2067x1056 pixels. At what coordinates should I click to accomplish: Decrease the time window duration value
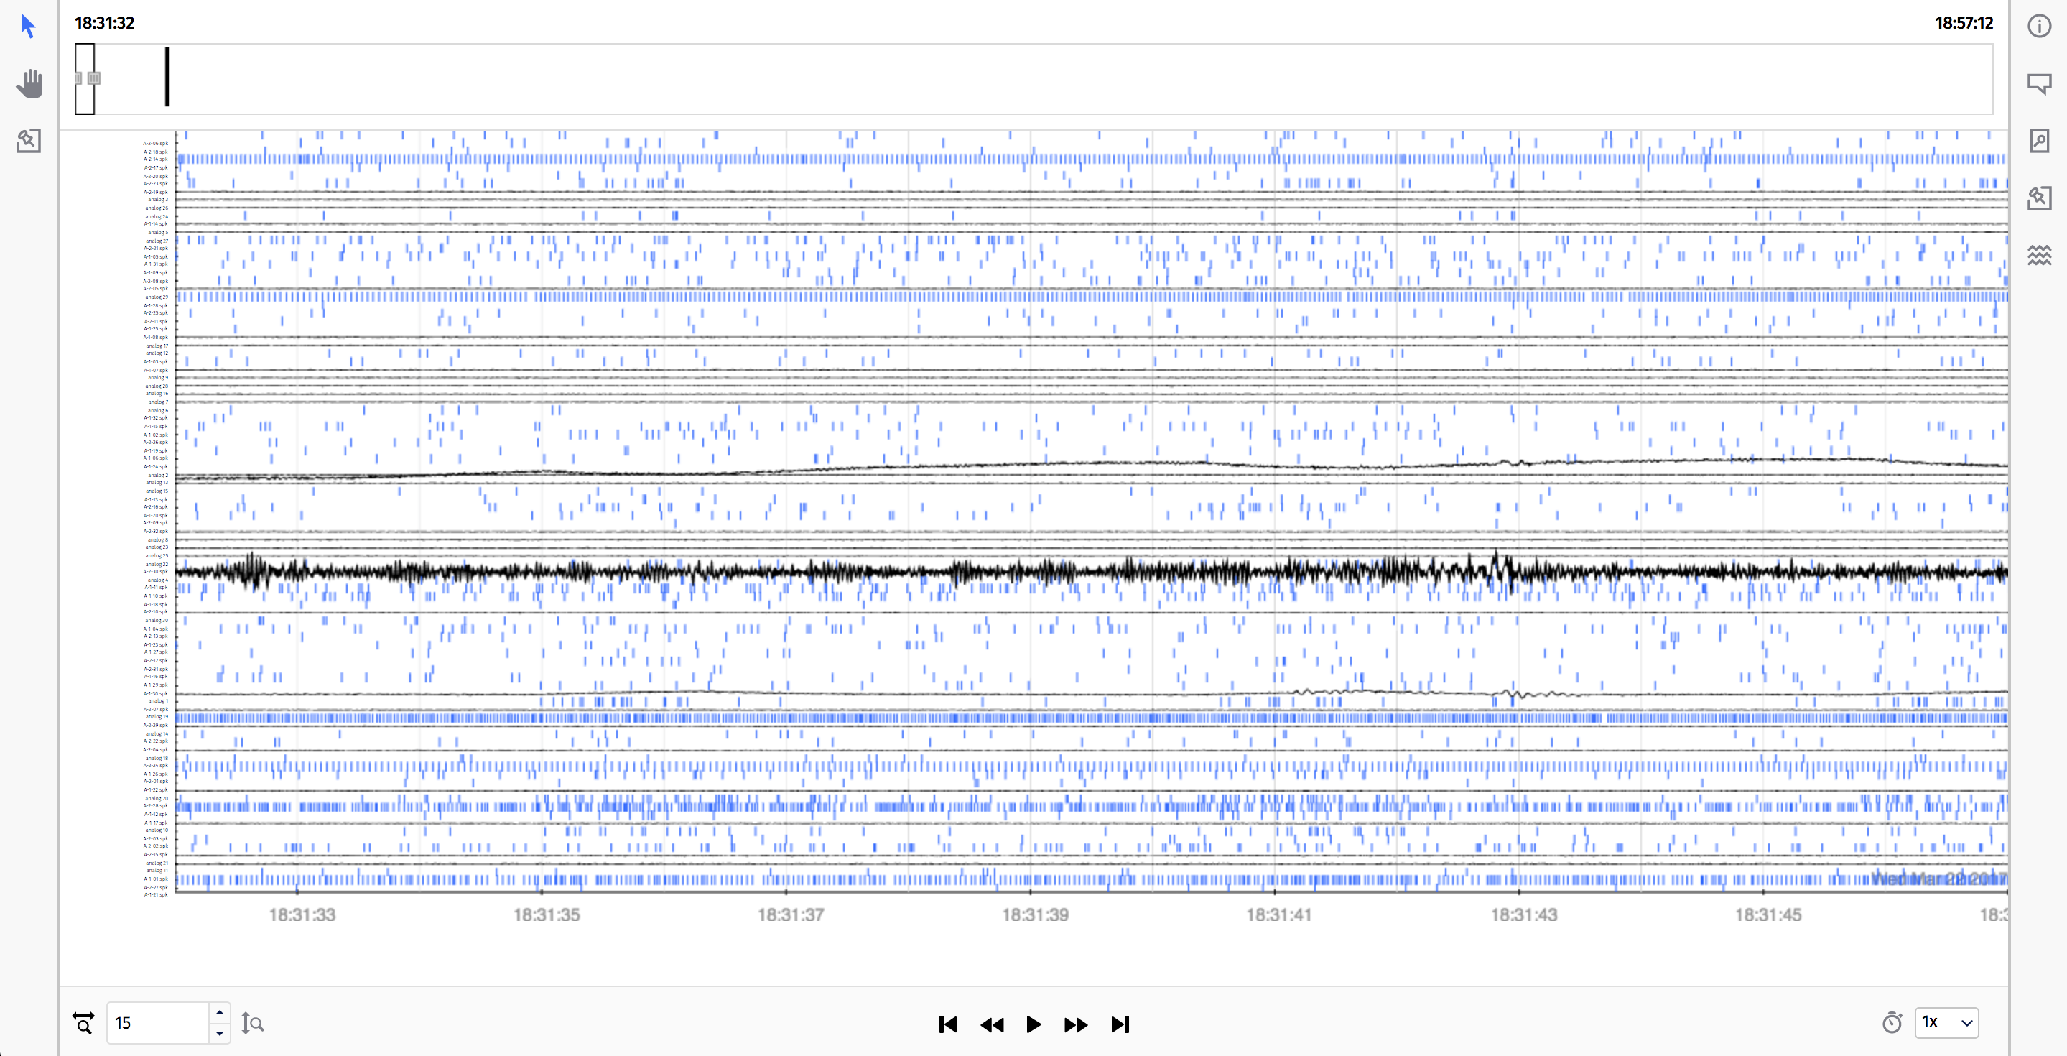(x=220, y=1034)
